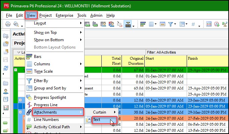Click the Filter funnel toolbar icon
The width and height of the screenshot is (229, 134).
(x=171, y=24)
